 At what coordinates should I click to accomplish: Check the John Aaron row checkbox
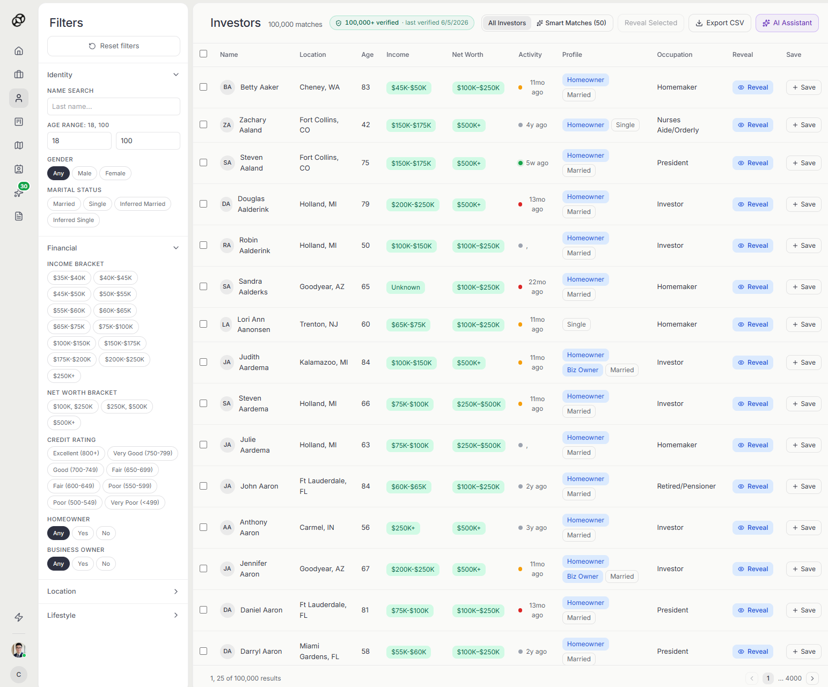coord(203,486)
